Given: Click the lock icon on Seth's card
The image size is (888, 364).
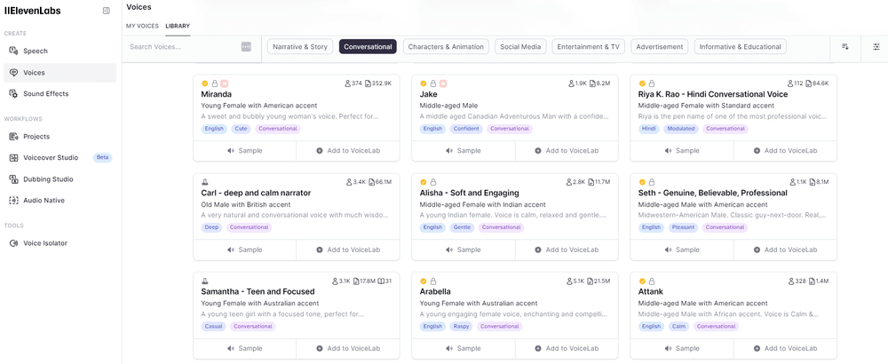Looking at the screenshot, I should (x=651, y=182).
